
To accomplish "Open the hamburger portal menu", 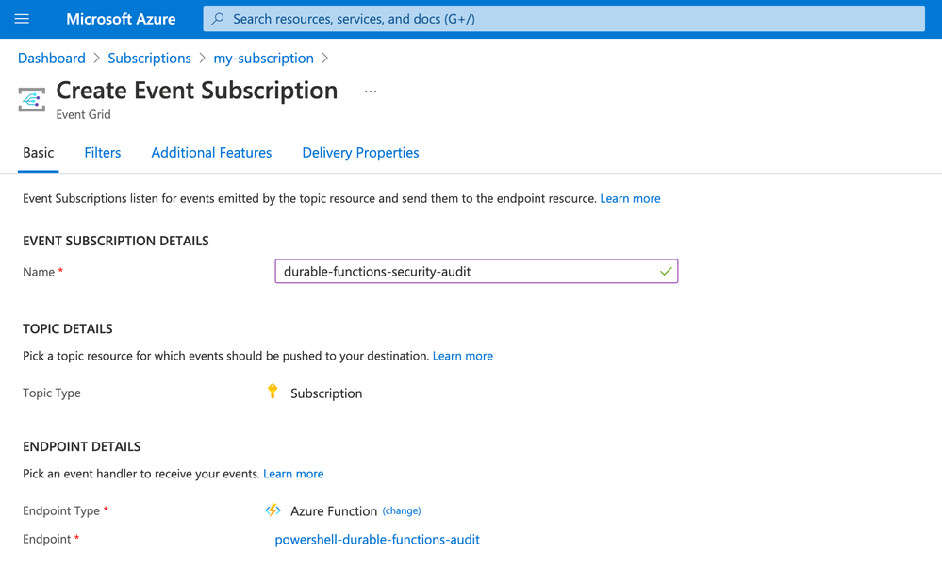I will (x=22, y=19).
